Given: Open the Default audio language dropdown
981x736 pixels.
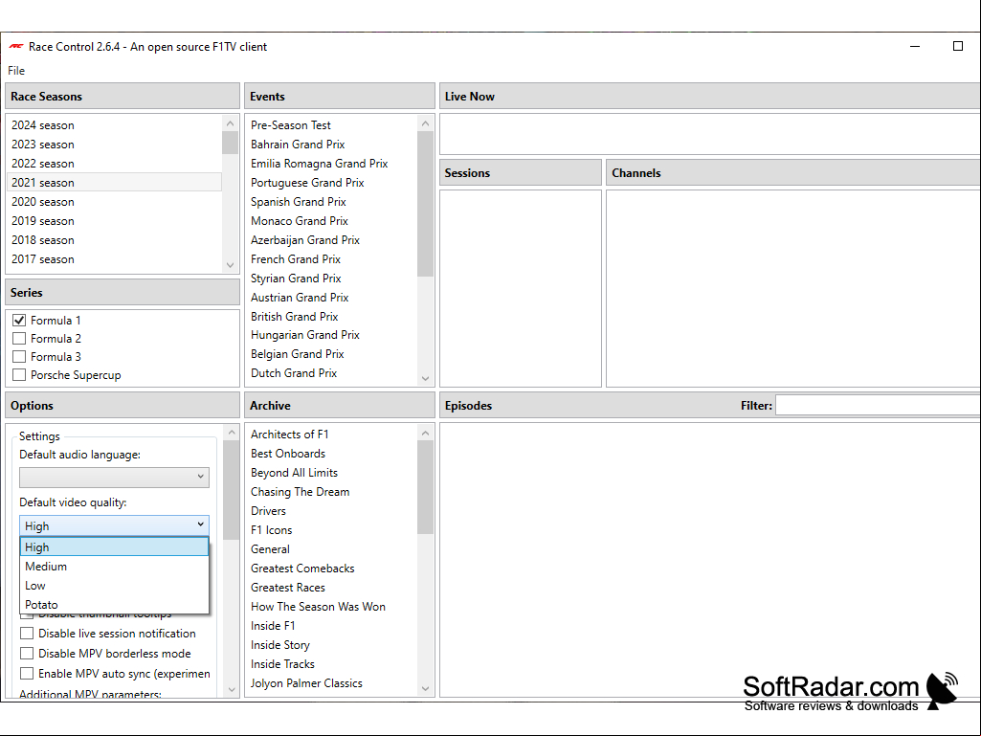Looking at the screenshot, I should [x=115, y=477].
